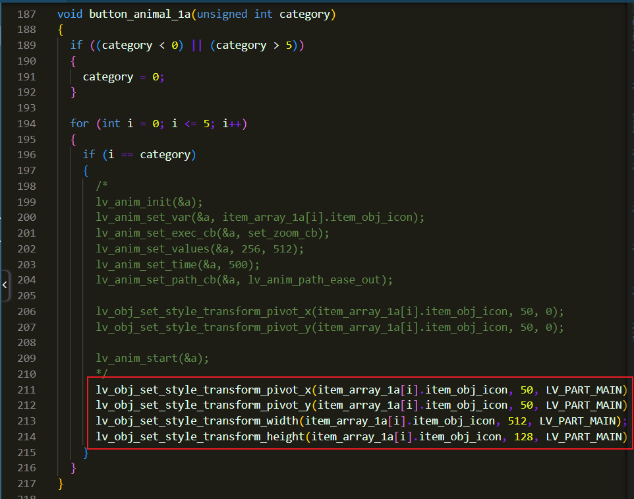
Task: Click comment opening '/*' on line 198
Action: pos(102,186)
